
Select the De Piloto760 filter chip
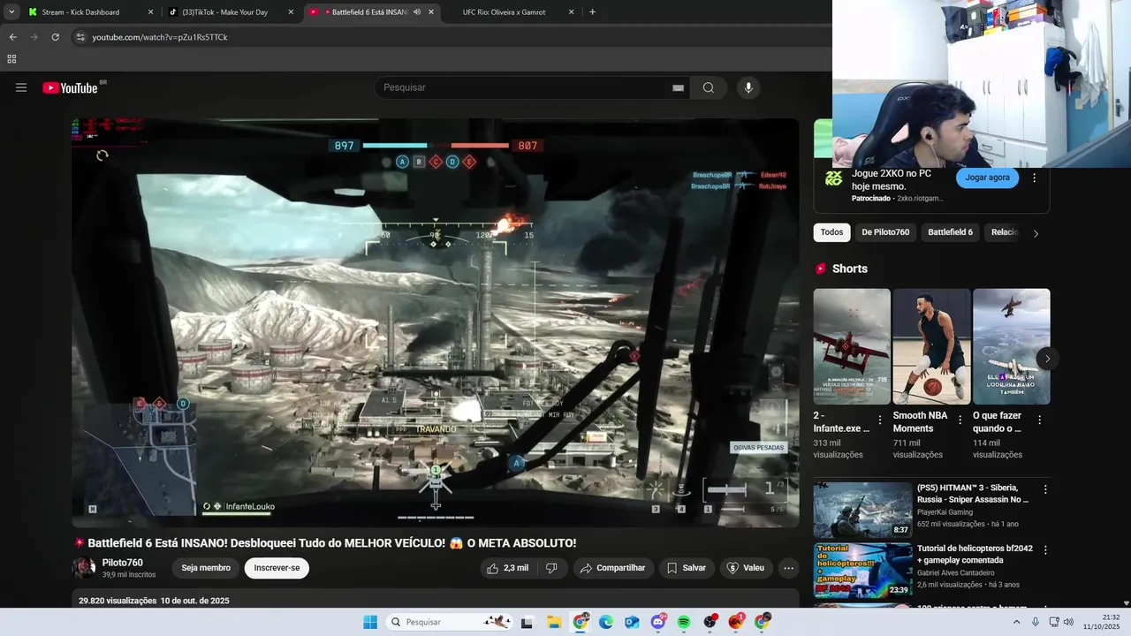(885, 232)
